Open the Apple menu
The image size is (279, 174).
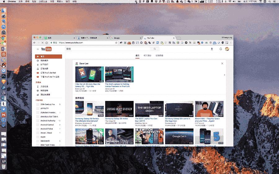[4, 2]
